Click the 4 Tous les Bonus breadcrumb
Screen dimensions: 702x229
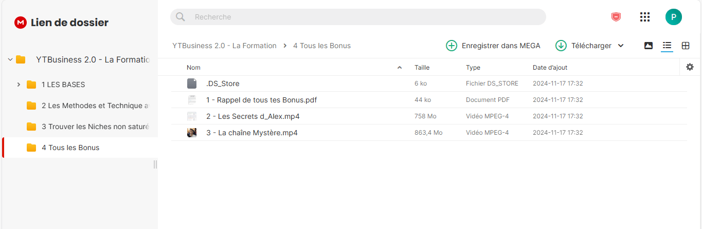click(322, 46)
